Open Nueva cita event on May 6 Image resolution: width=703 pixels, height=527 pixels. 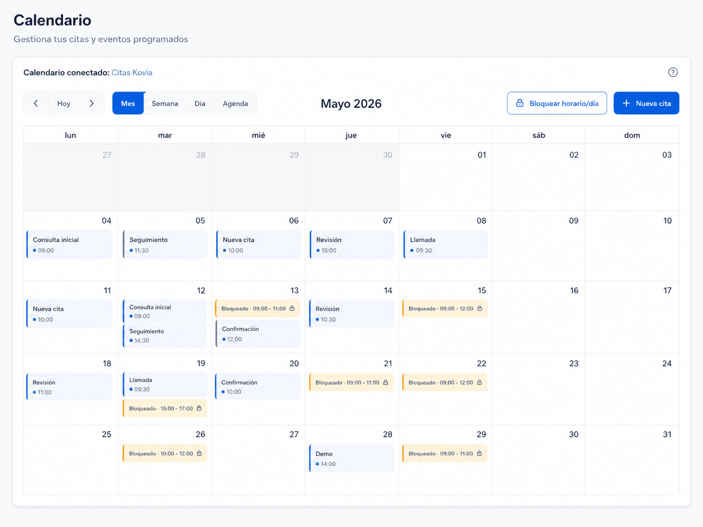pyautogui.click(x=258, y=245)
